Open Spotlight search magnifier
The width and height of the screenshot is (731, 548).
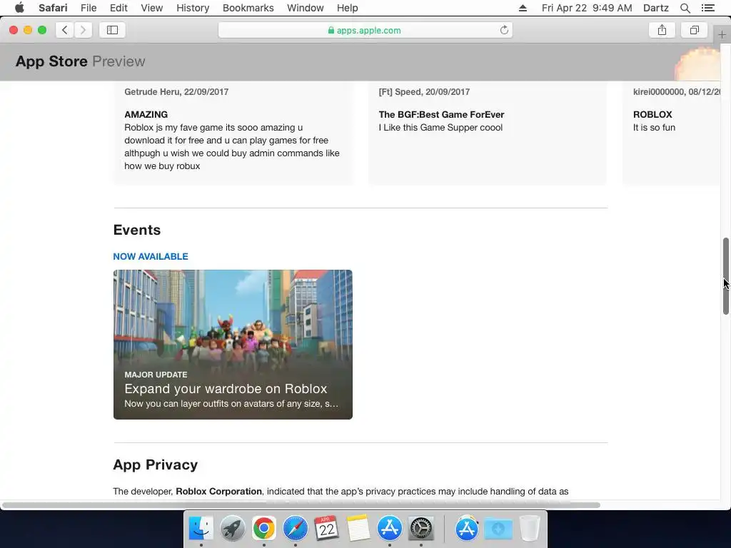pyautogui.click(x=685, y=8)
